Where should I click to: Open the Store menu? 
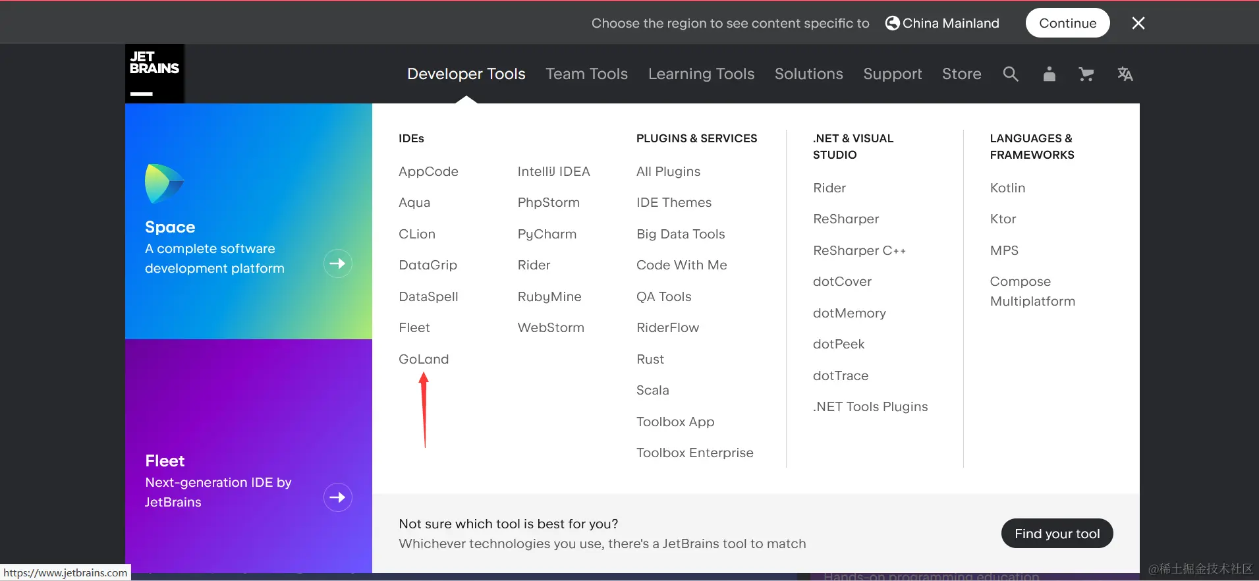tap(962, 74)
